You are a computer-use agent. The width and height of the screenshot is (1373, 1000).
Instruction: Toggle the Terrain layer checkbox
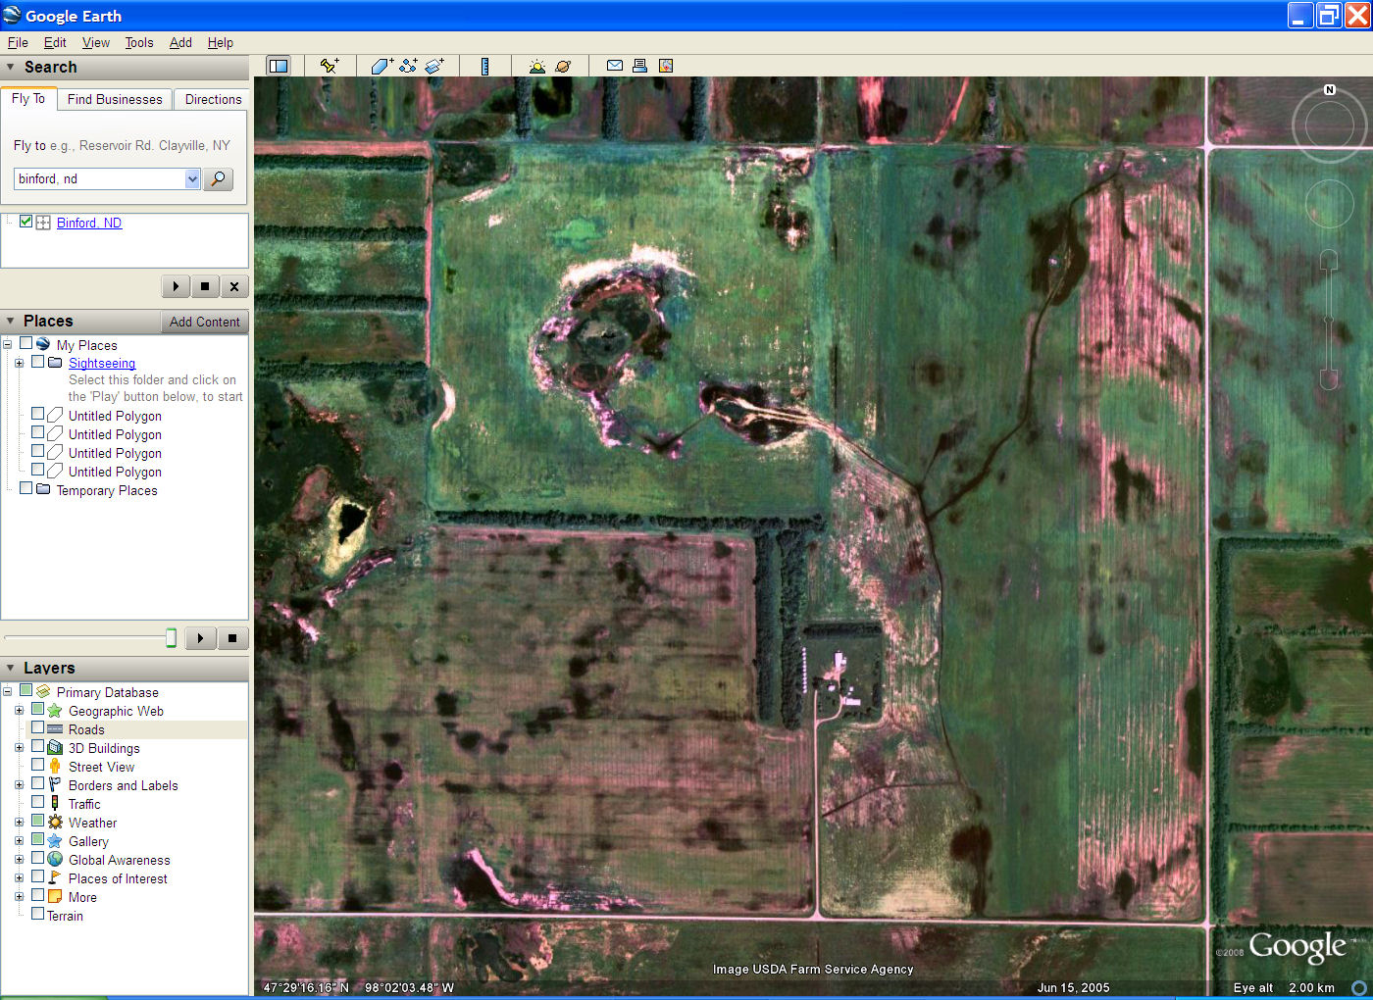tap(37, 914)
